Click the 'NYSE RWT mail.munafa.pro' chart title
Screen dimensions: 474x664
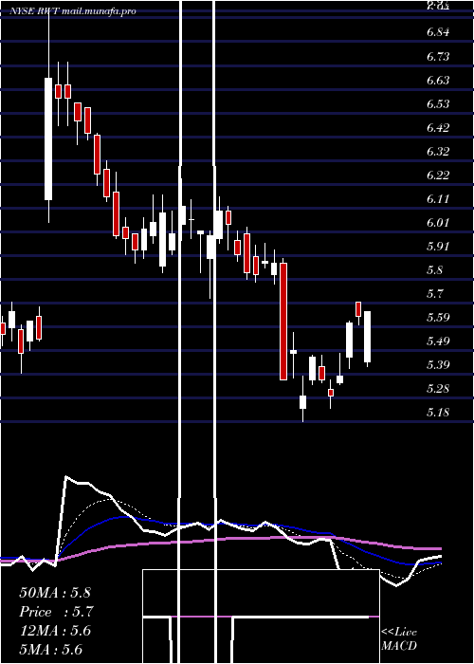(x=73, y=11)
